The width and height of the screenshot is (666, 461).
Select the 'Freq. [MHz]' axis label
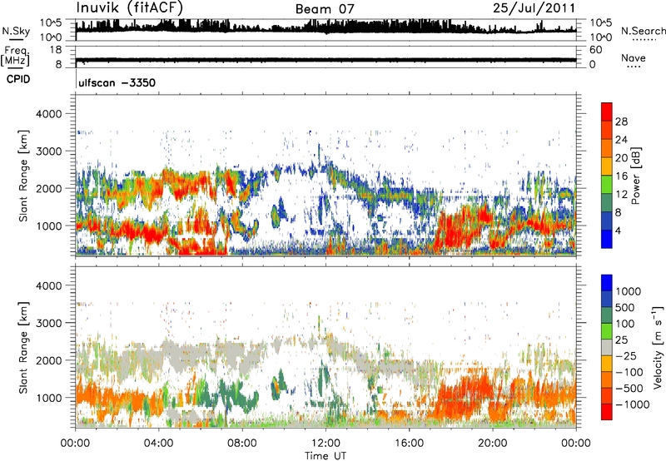pos(15,57)
